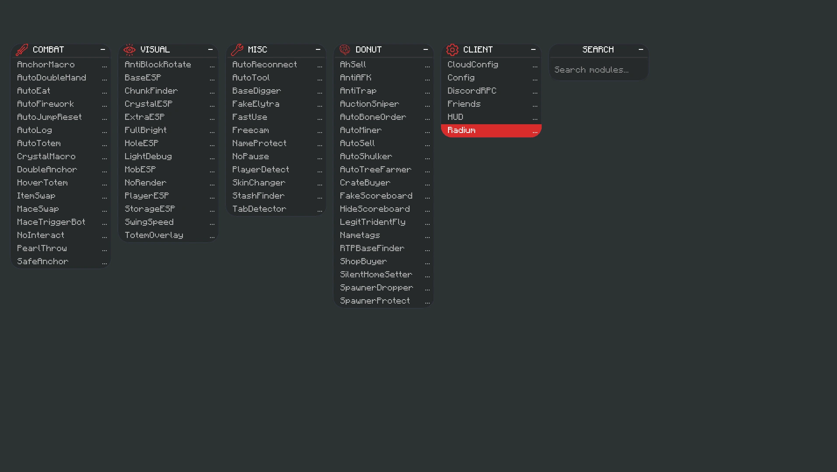
Task: Collapse the SEARCH panel
Action: 641,49
